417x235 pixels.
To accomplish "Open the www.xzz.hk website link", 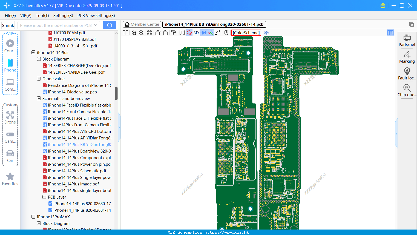I will pyautogui.click(x=227, y=232).
